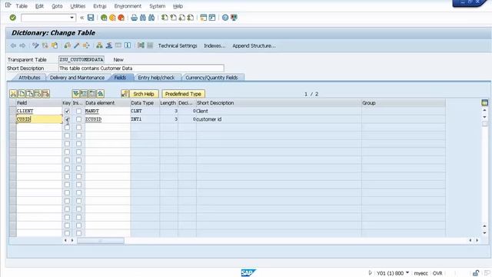Switch to Currency/Quantity Fields tab
The width and height of the screenshot is (492, 277).
point(212,78)
